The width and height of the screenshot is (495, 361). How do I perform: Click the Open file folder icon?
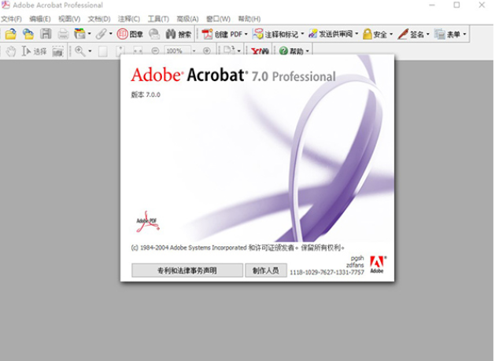[11, 34]
